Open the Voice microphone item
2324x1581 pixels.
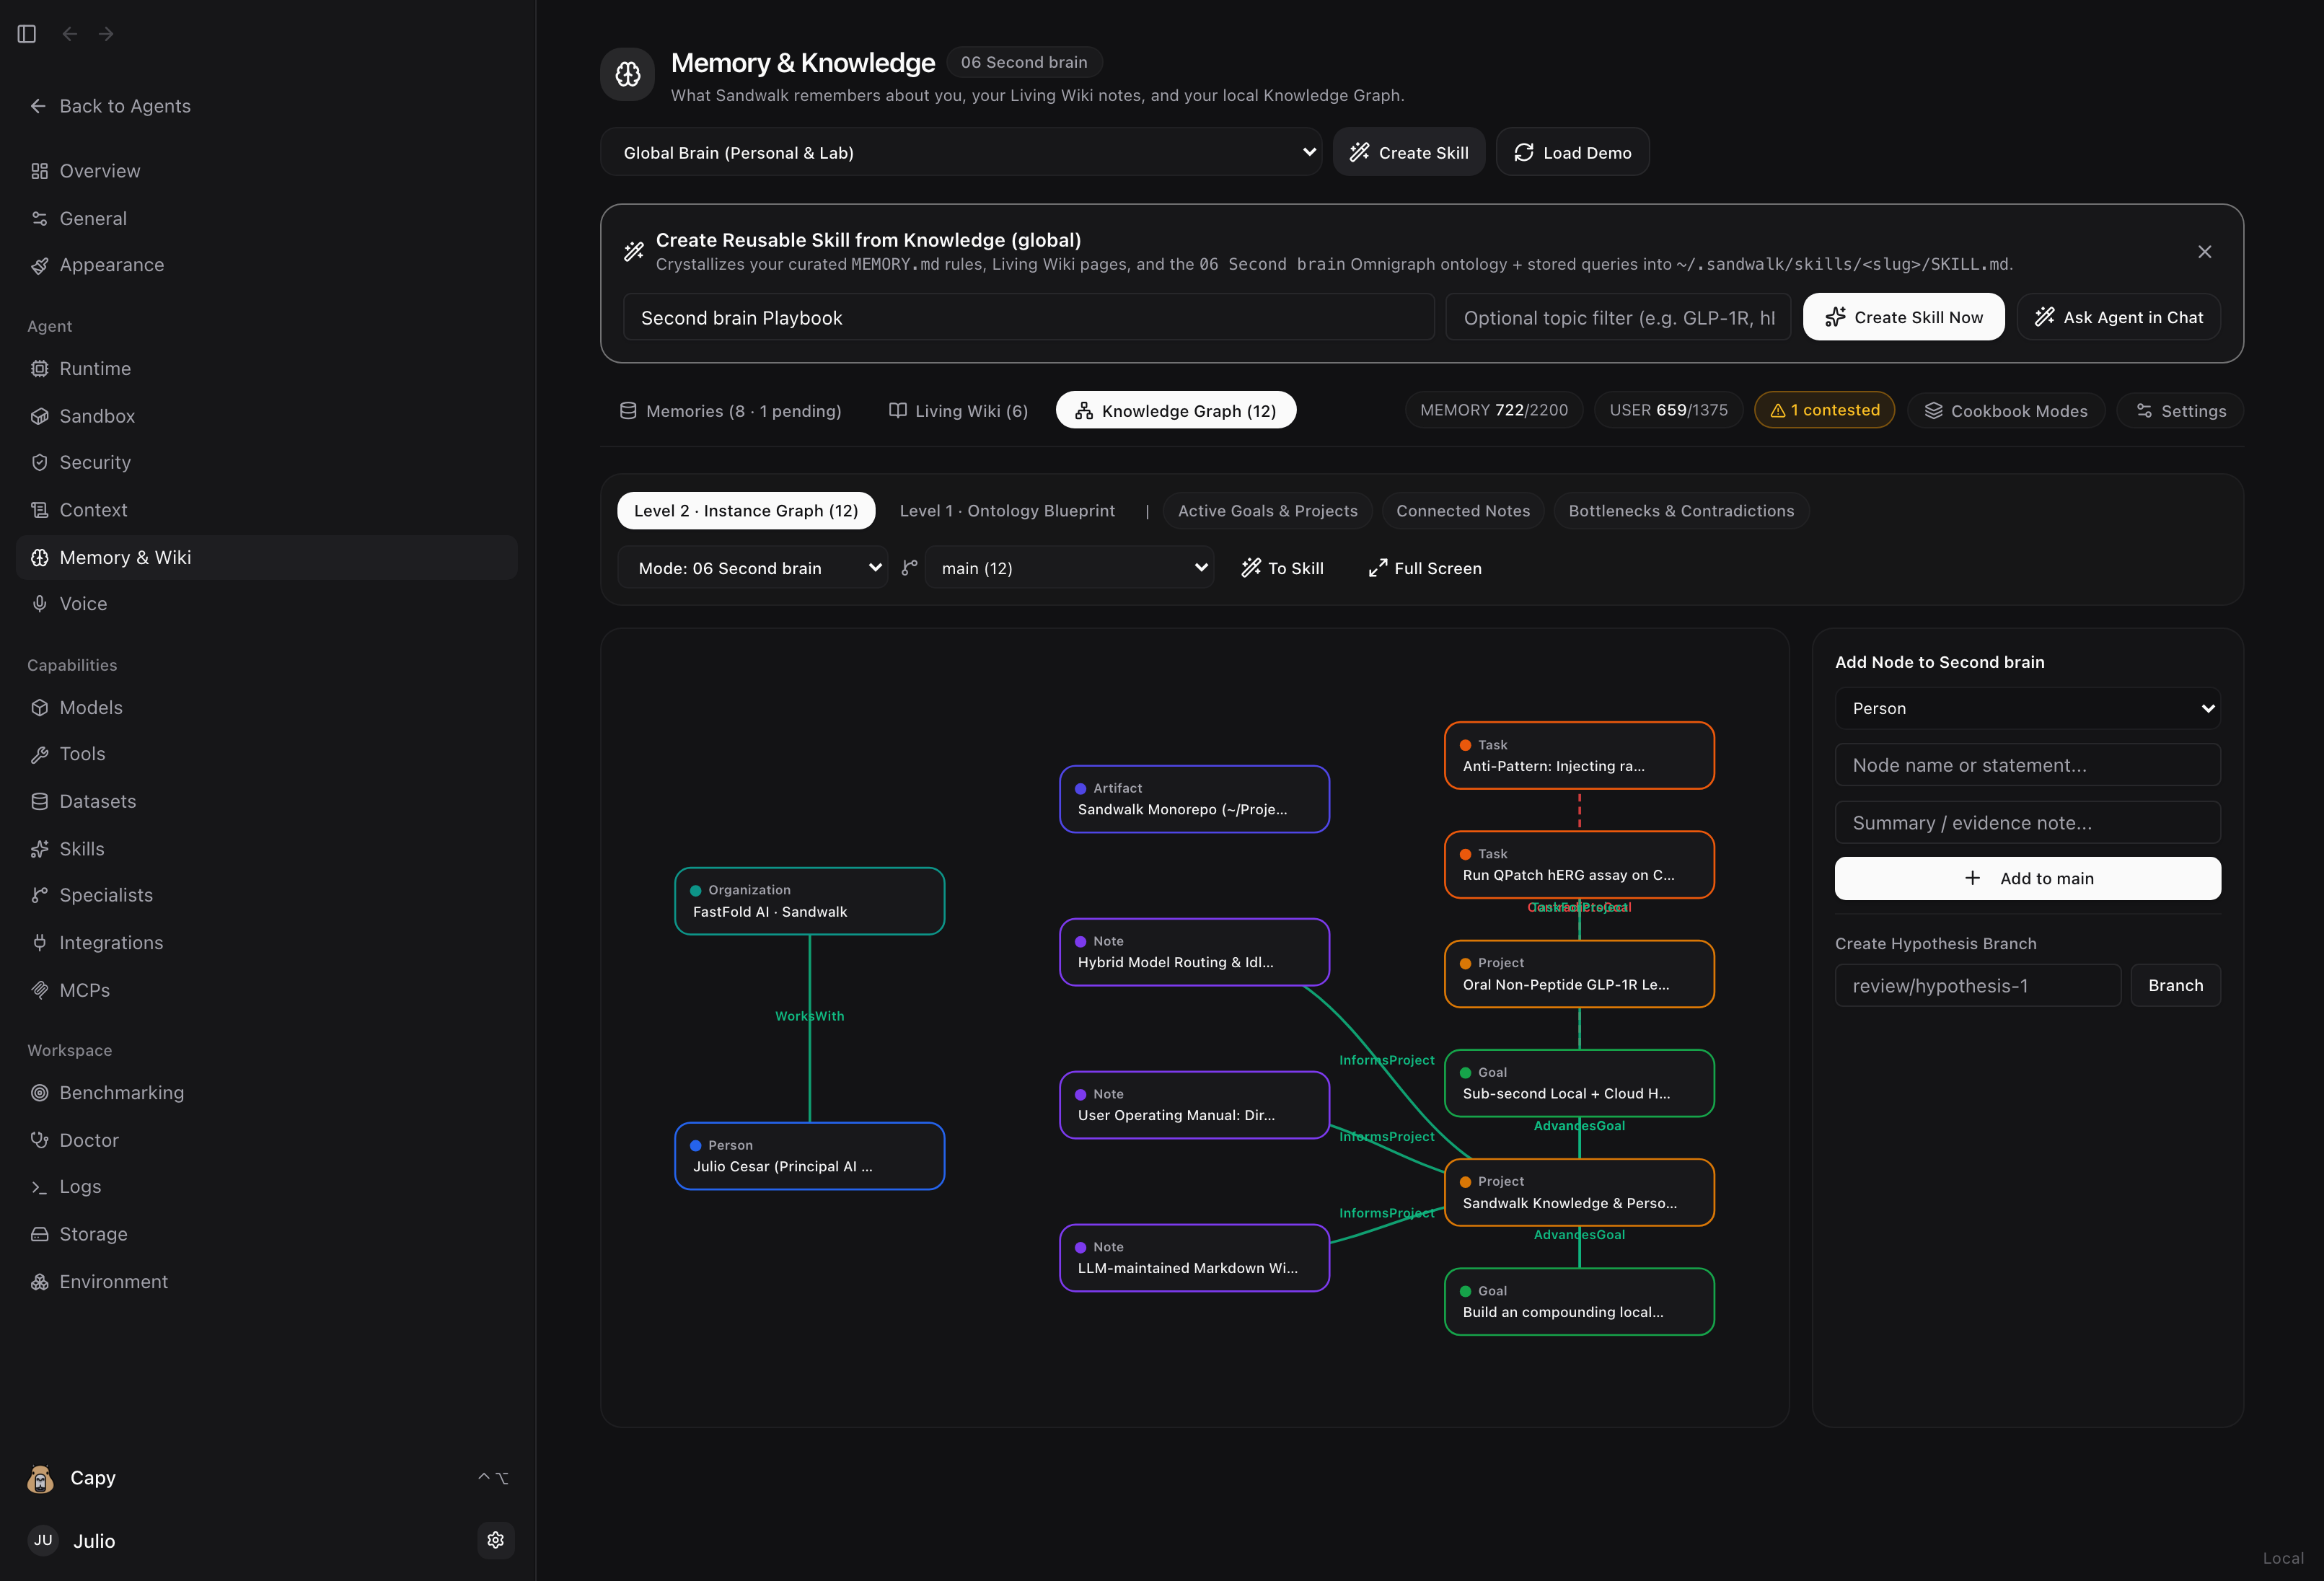pos(266,604)
